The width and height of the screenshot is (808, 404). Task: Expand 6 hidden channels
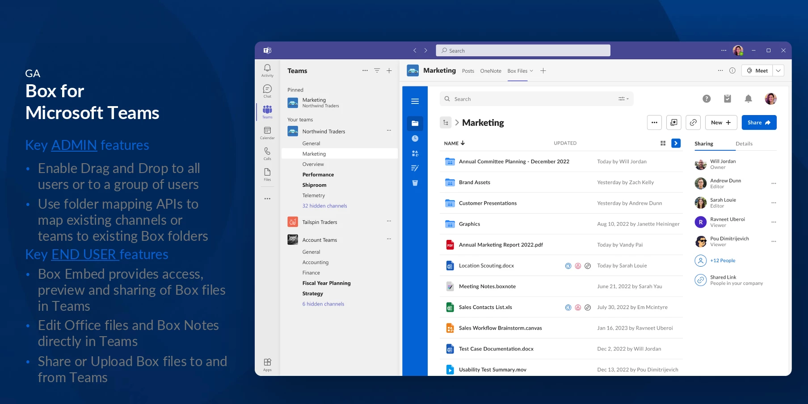323,304
